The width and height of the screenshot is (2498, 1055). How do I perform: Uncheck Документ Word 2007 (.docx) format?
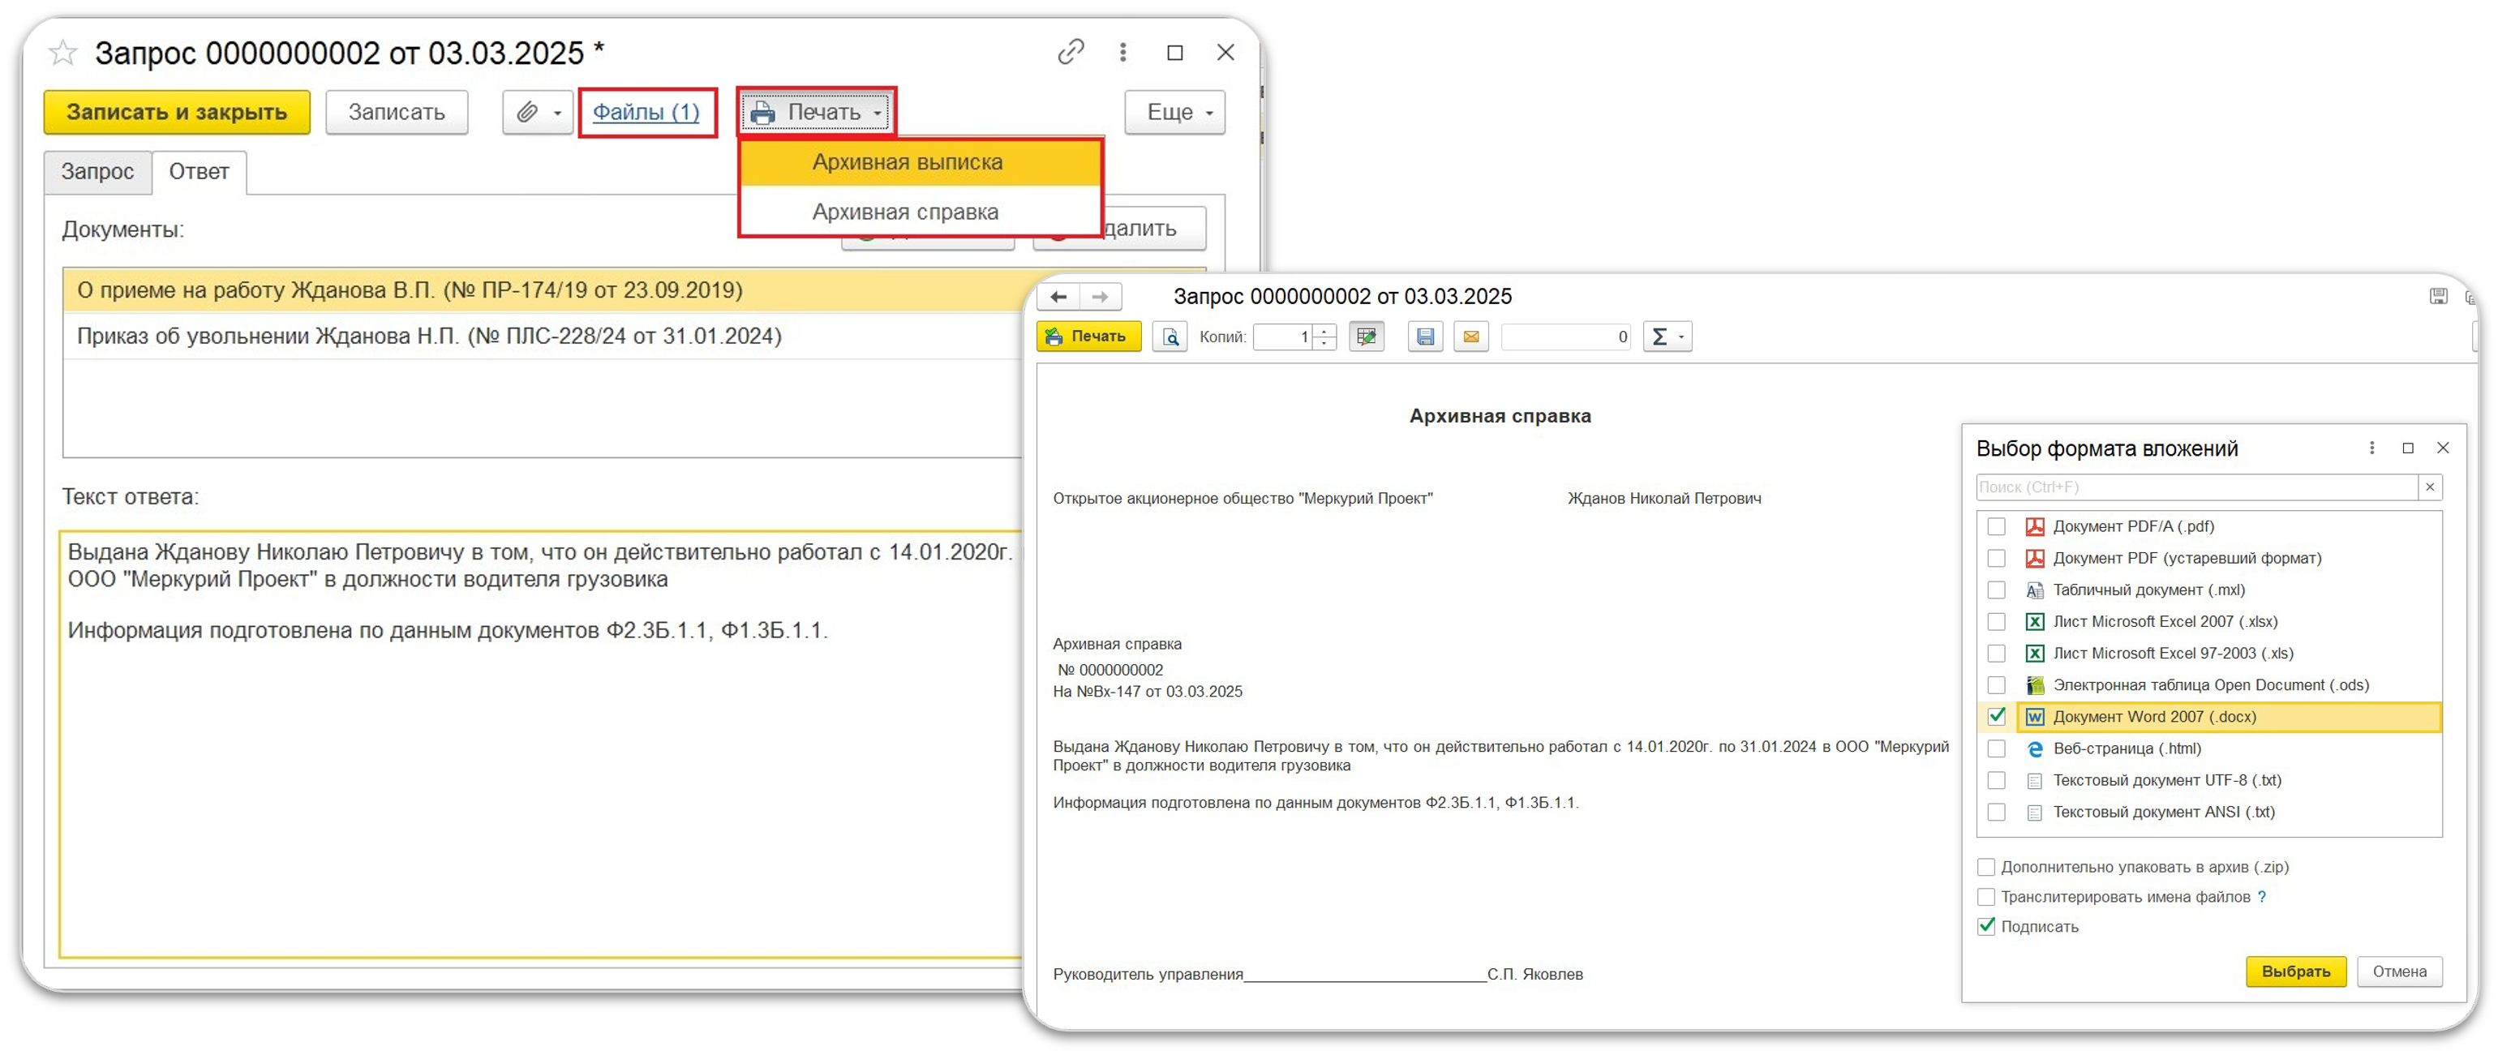coord(1997,717)
